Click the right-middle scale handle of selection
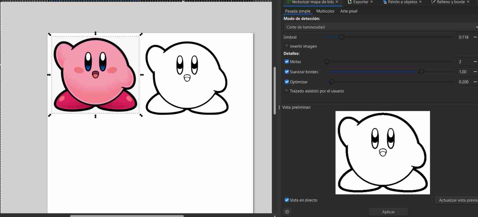Image resolution: width=478 pixels, height=217 pixels. point(142,75)
